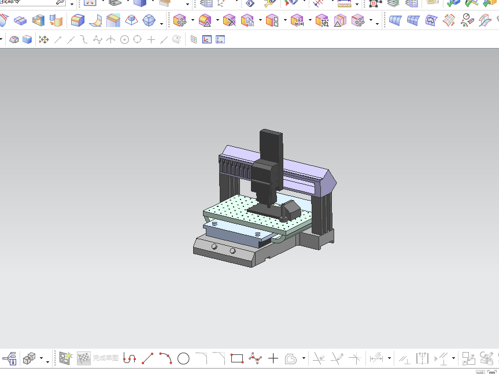The width and height of the screenshot is (499, 374).
Task: Select the Quick Trim sketch tool
Action: [319, 358]
